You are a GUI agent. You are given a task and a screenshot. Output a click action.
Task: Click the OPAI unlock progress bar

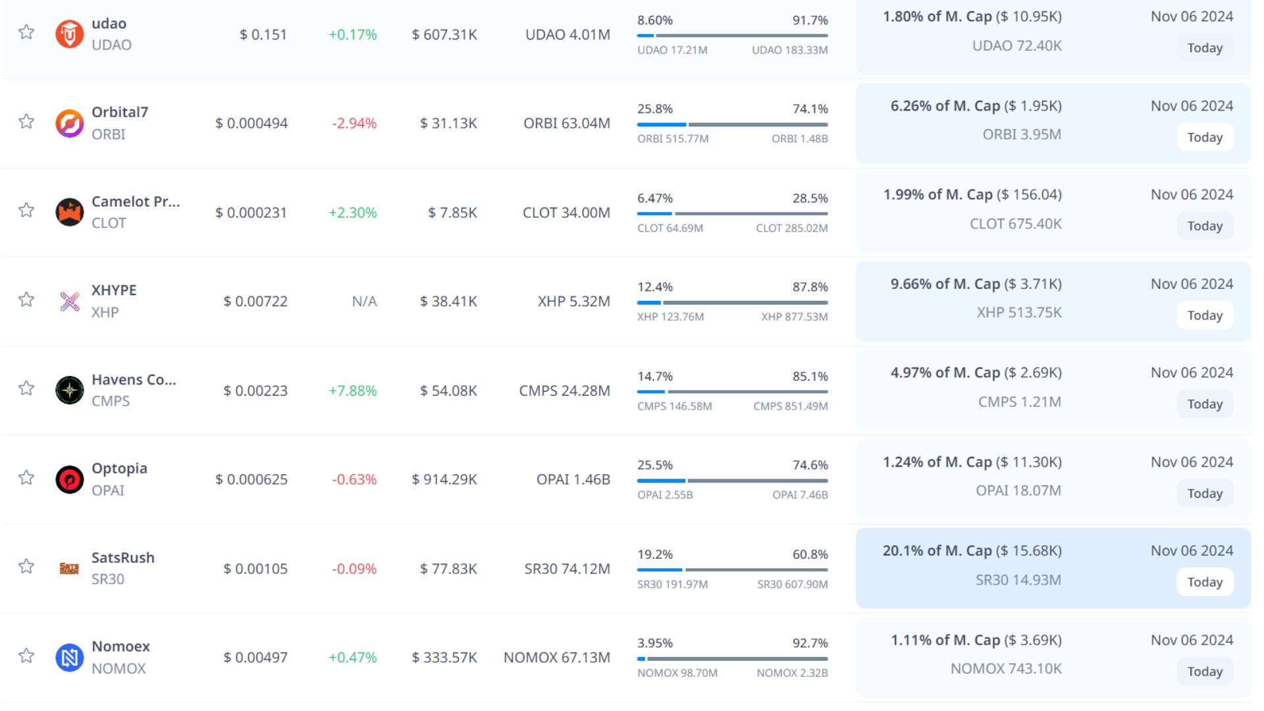(732, 481)
